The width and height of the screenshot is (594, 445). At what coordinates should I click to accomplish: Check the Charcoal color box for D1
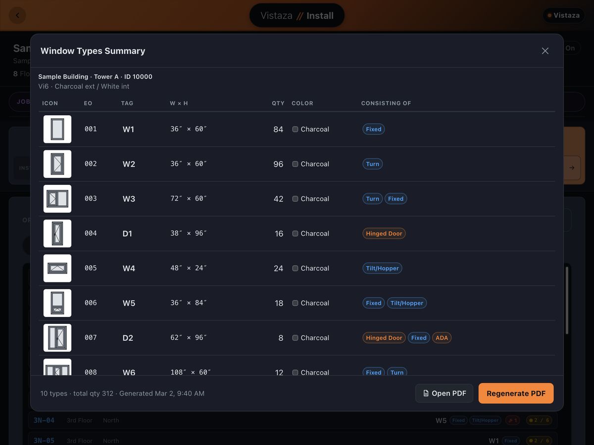[x=295, y=233]
